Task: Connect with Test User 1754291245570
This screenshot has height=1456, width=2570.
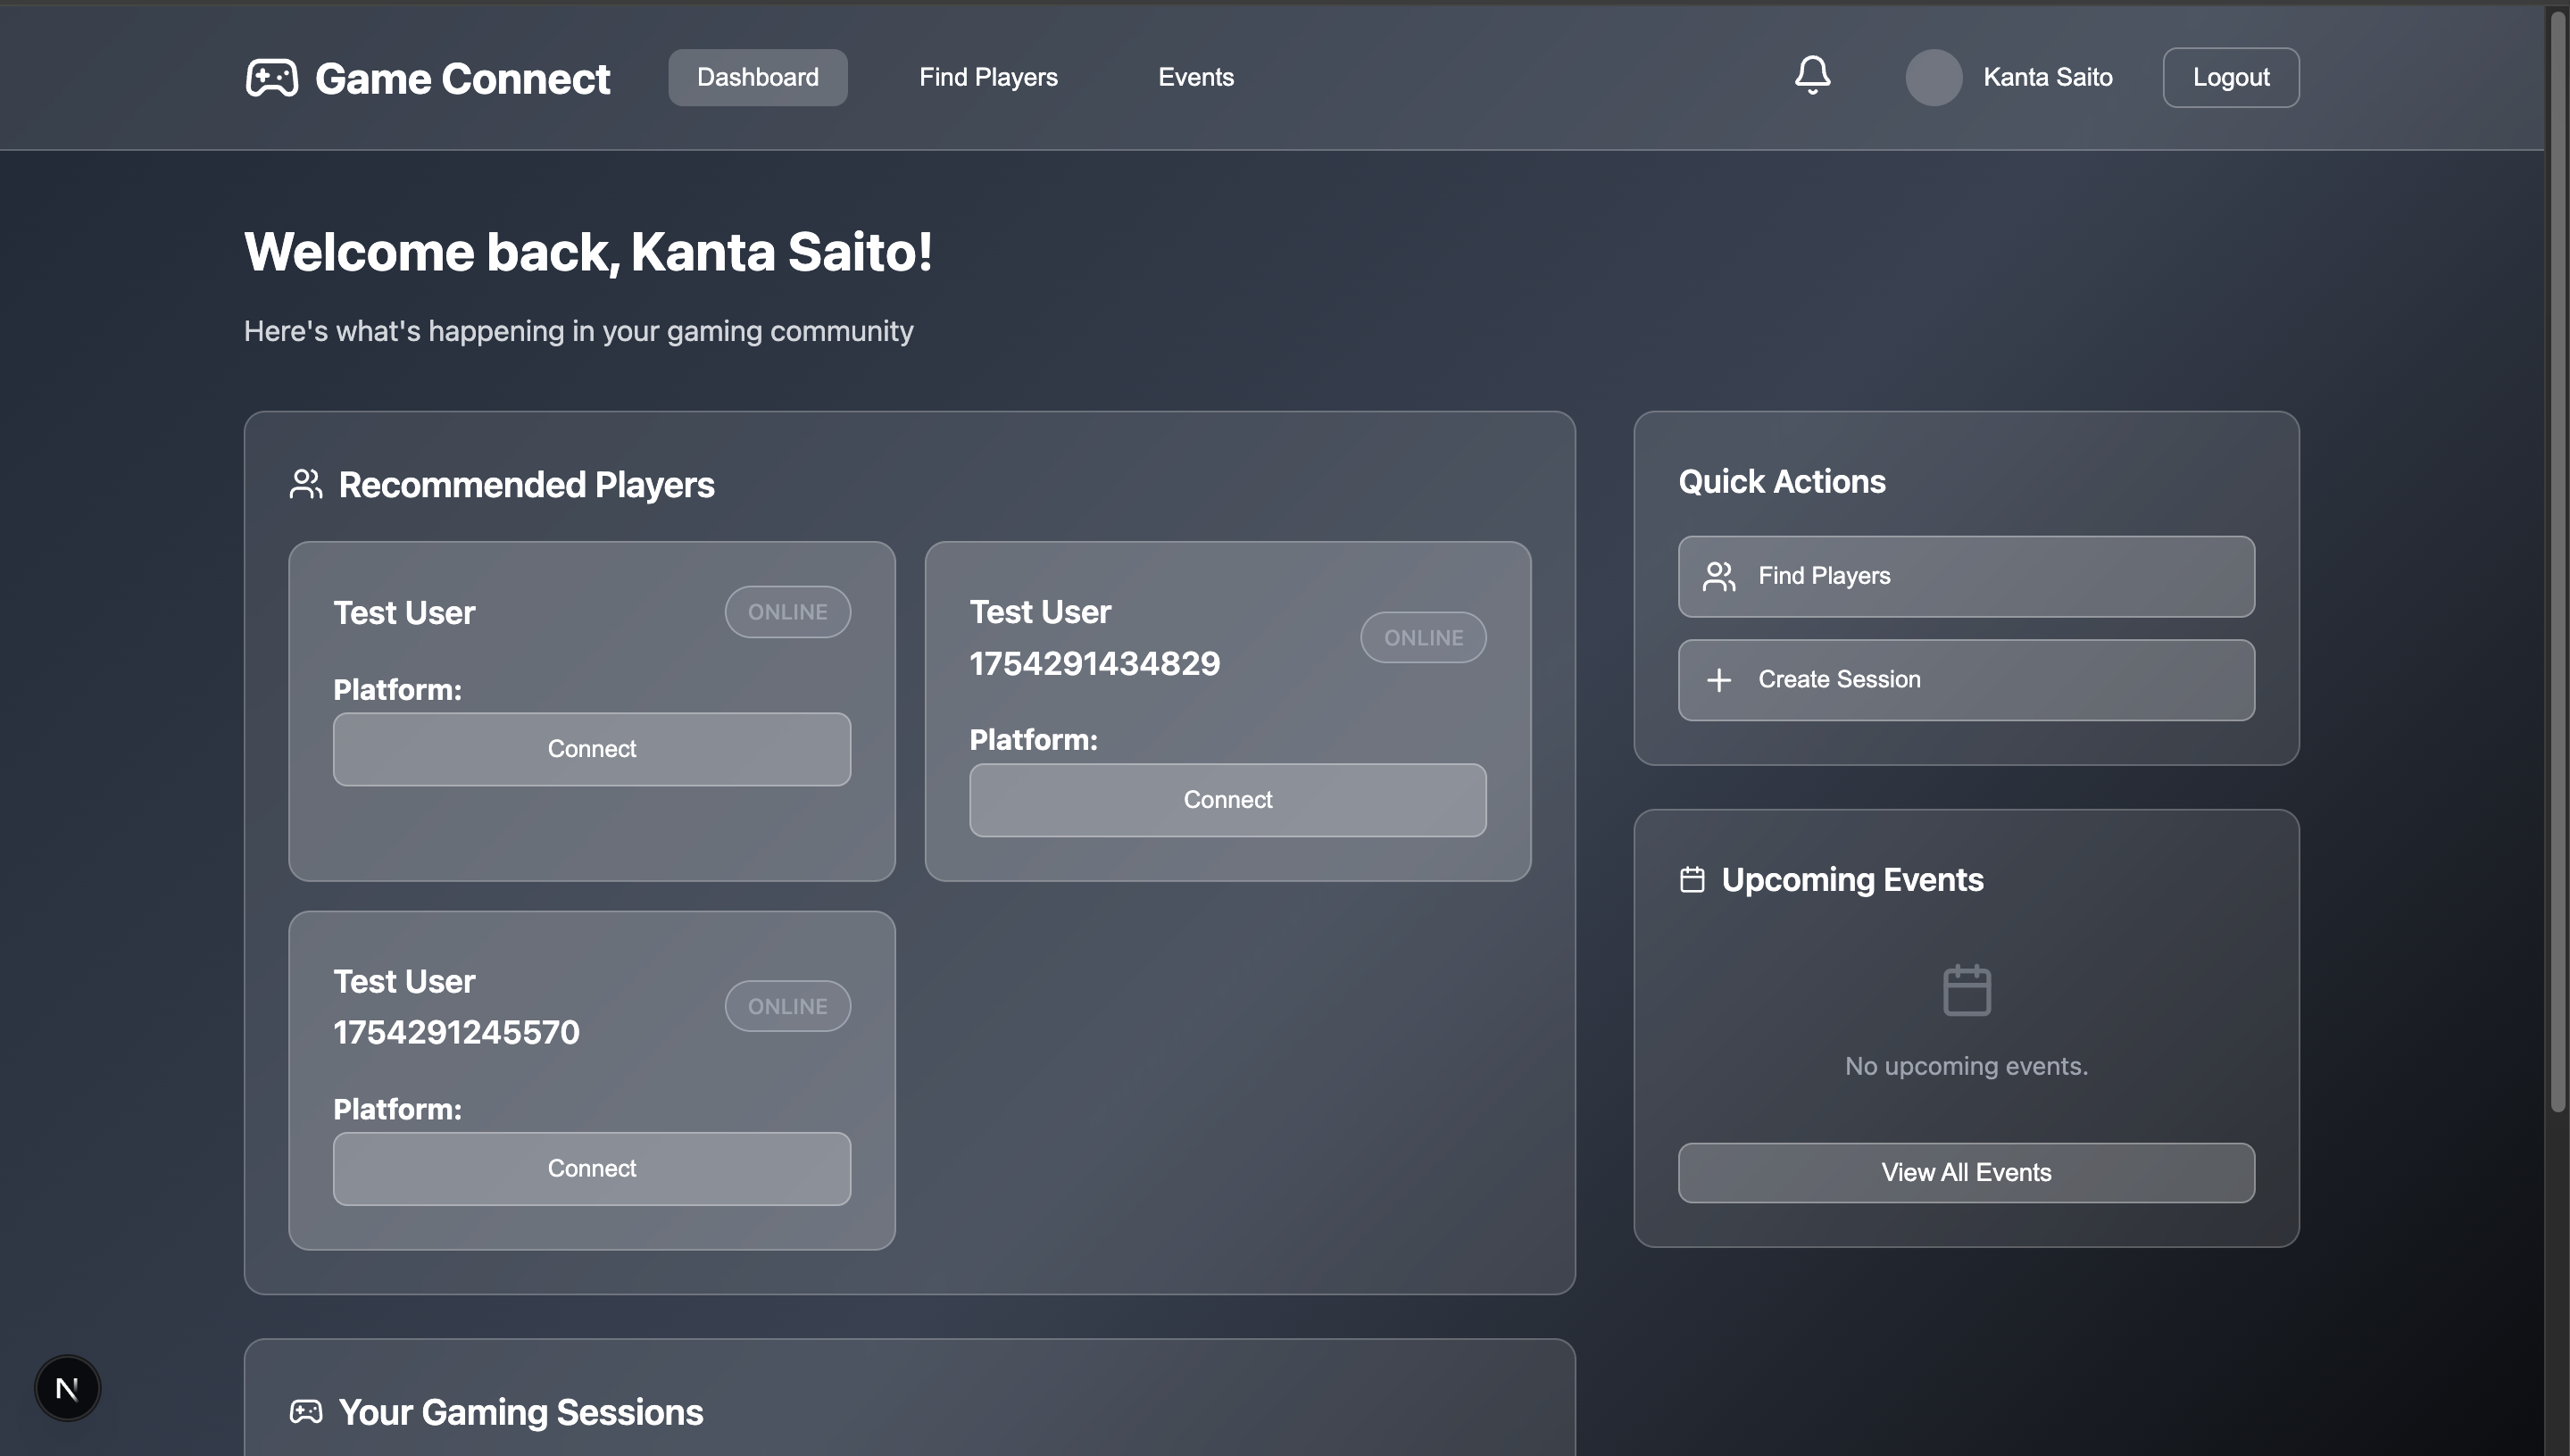Action: 591,1168
